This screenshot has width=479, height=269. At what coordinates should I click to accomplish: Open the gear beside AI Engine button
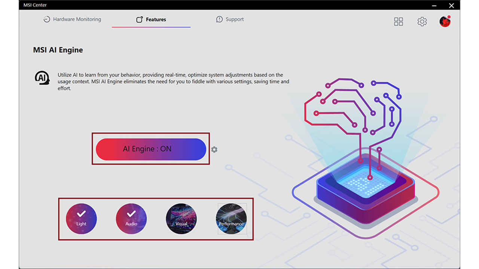click(x=214, y=149)
